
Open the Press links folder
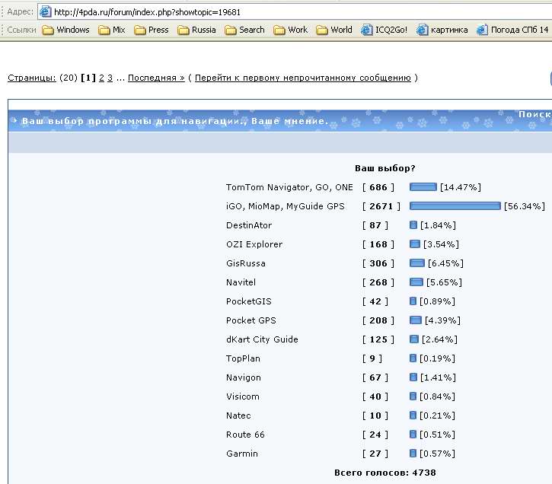click(x=152, y=30)
